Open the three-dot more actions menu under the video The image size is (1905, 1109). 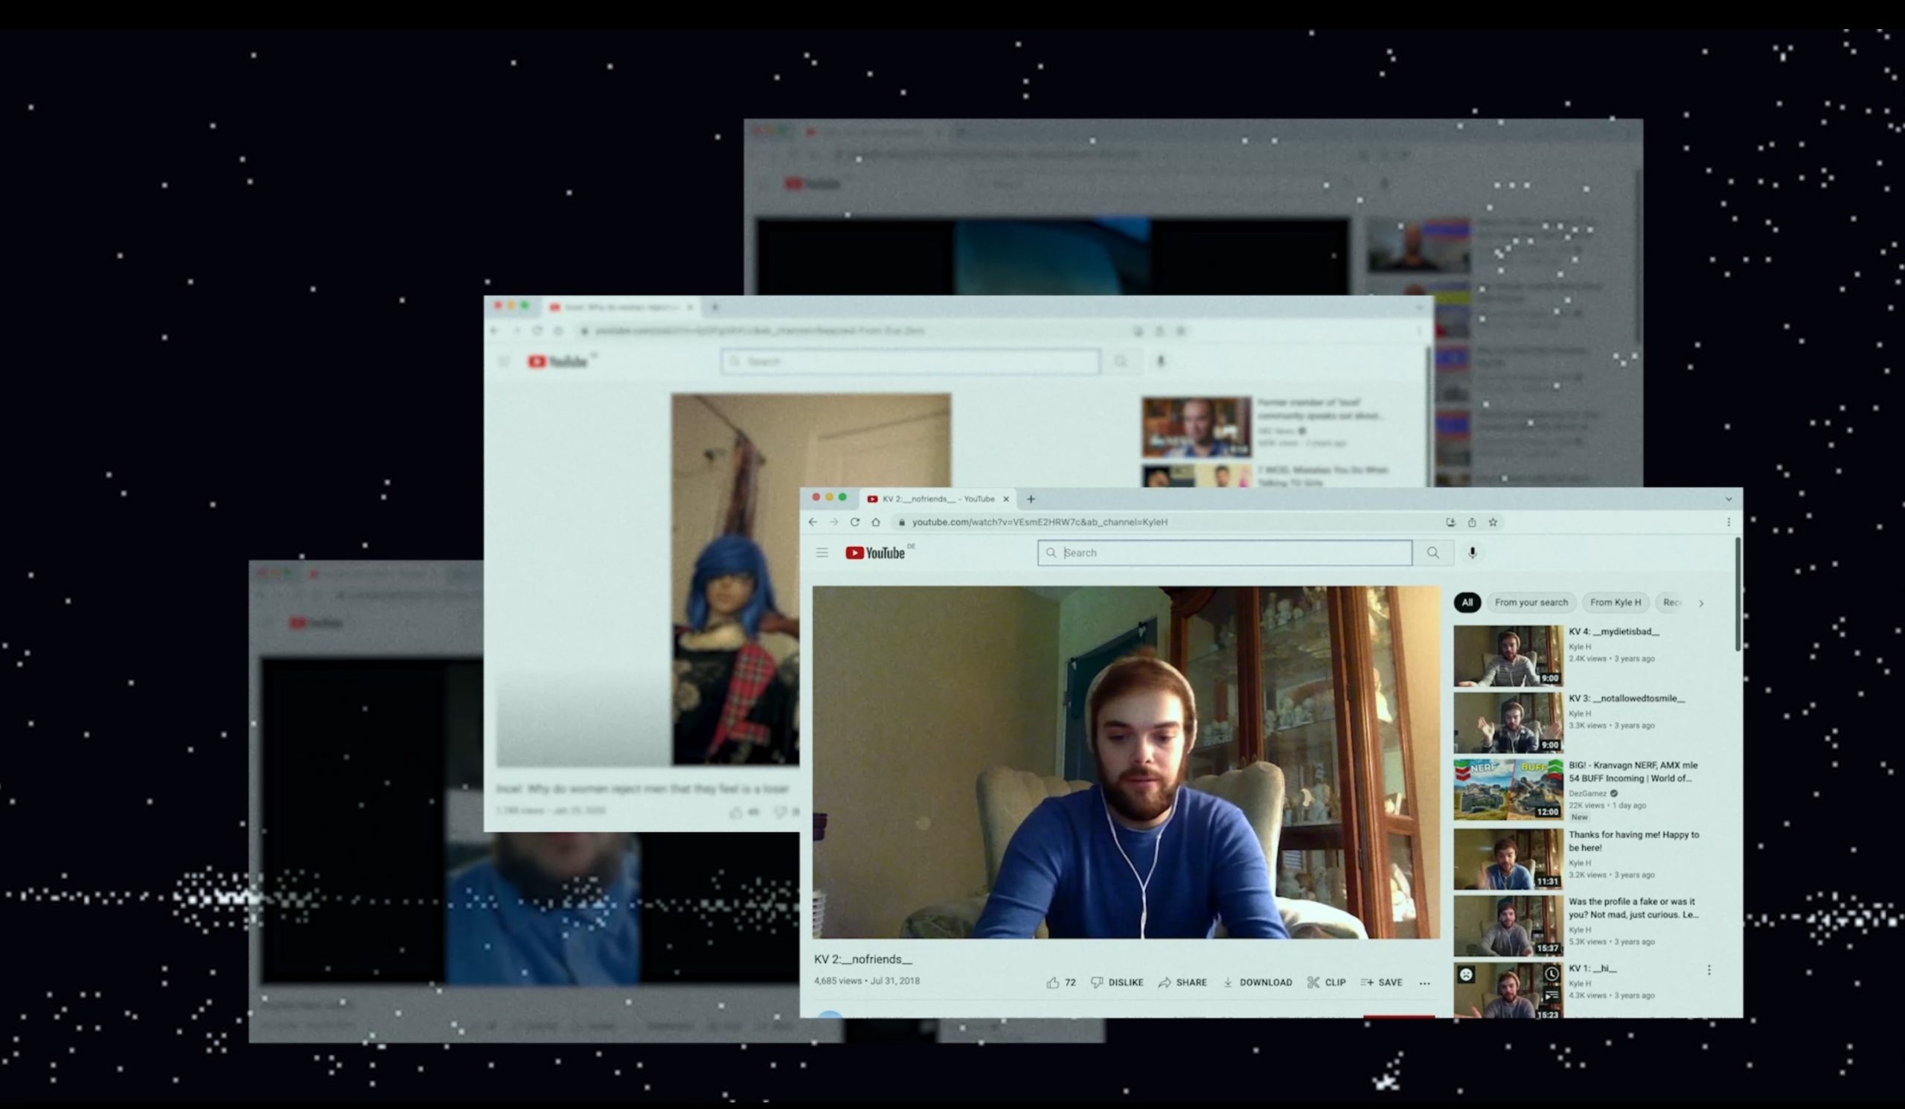pyautogui.click(x=1424, y=982)
